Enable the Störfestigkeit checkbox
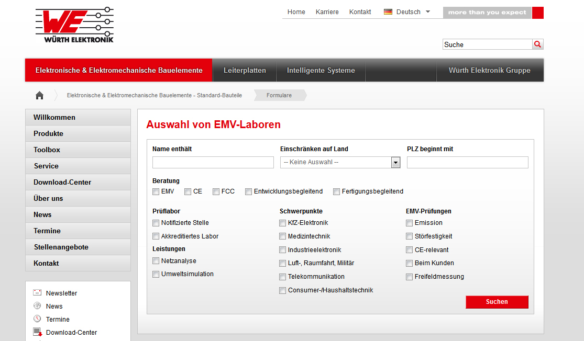This screenshot has height=341, width=584. [409, 236]
